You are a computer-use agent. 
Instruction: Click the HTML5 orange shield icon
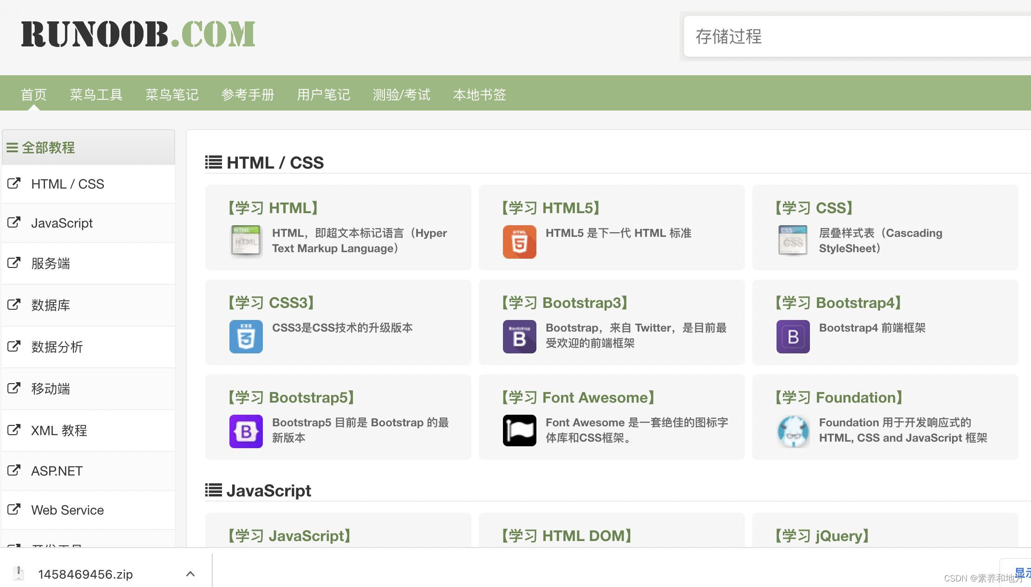(x=519, y=242)
